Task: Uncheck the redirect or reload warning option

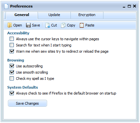Action: pyautogui.click(x=12, y=51)
